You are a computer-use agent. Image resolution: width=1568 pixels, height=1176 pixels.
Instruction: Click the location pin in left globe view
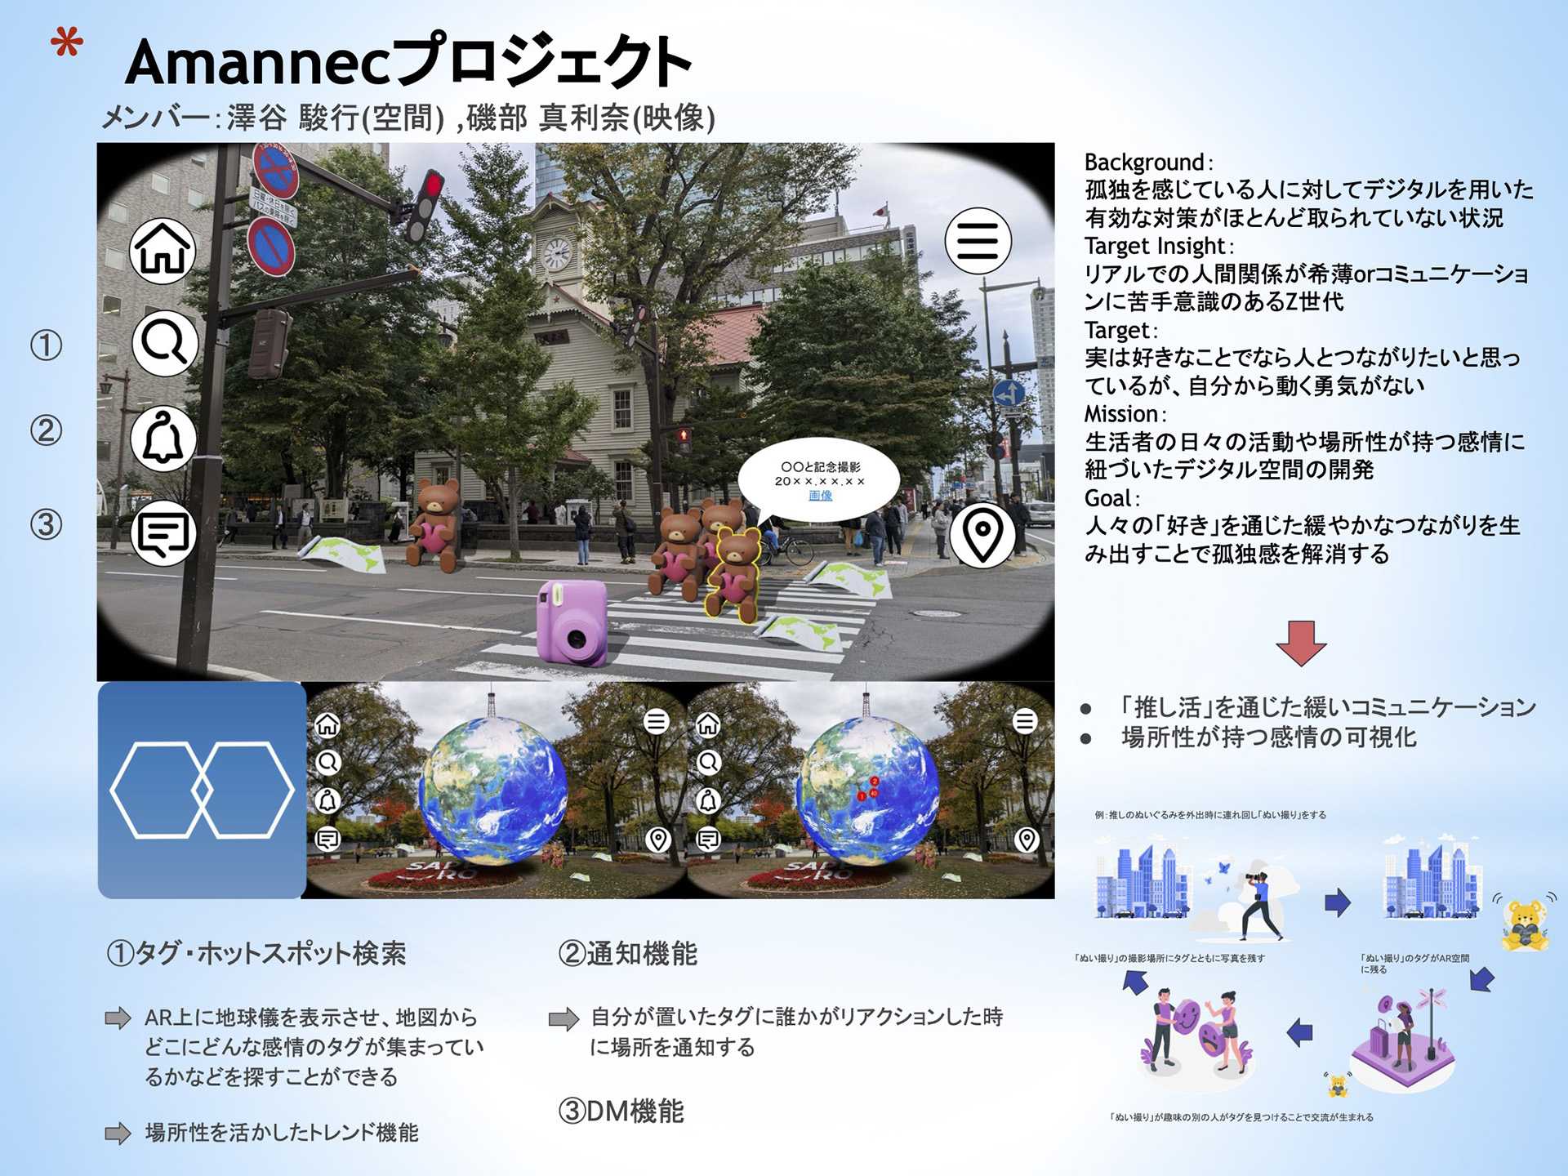pos(657,839)
